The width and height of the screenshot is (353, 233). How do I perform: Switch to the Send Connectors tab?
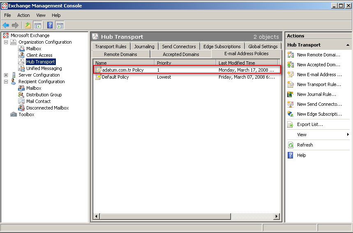[x=179, y=47]
